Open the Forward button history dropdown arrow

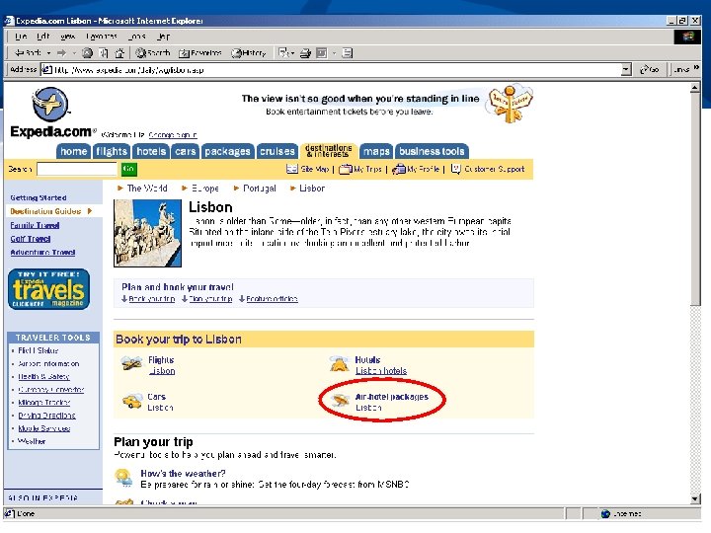pyautogui.click(x=74, y=53)
